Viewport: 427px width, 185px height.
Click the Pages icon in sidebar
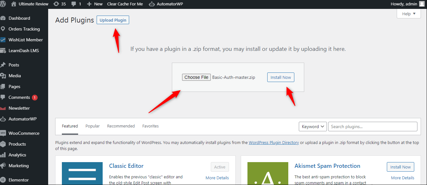[3, 86]
